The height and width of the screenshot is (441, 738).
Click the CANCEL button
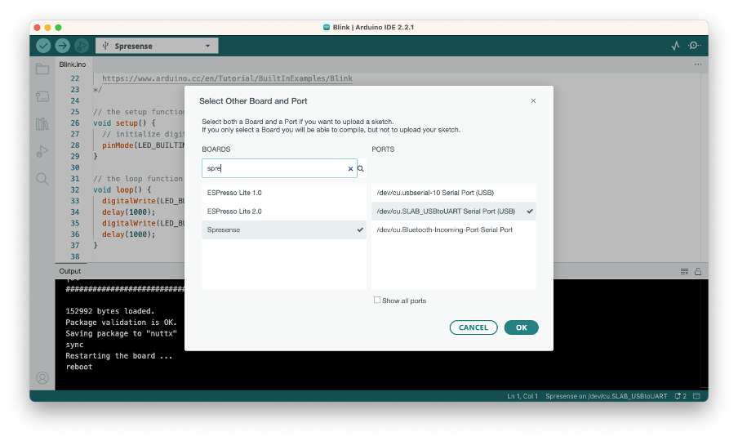[x=473, y=327]
